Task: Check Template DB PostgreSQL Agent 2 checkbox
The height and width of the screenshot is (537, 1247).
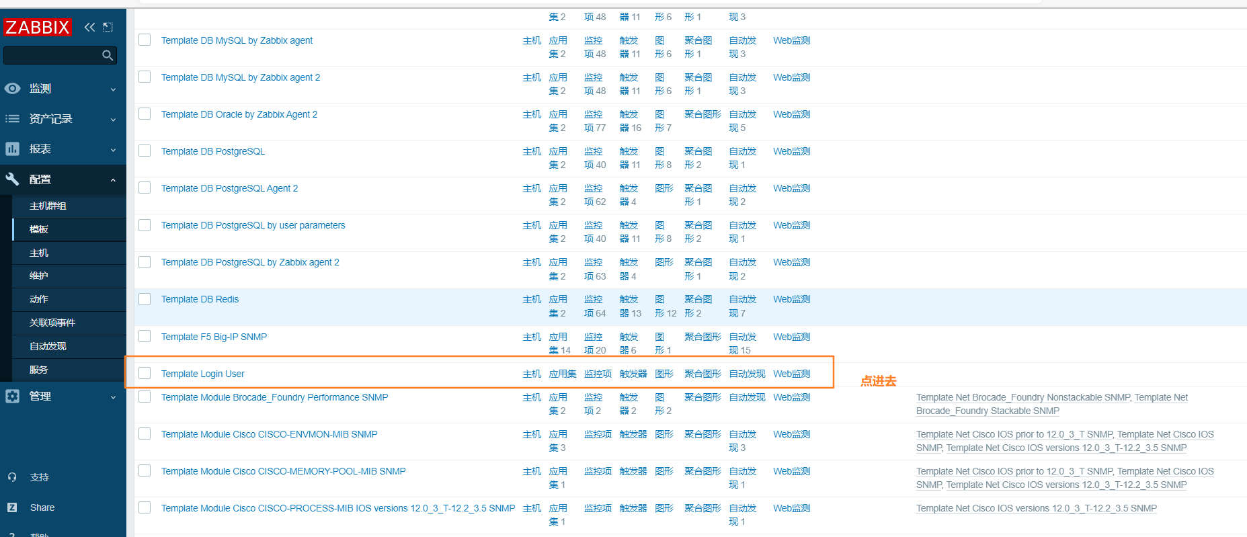Action: click(x=145, y=188)
